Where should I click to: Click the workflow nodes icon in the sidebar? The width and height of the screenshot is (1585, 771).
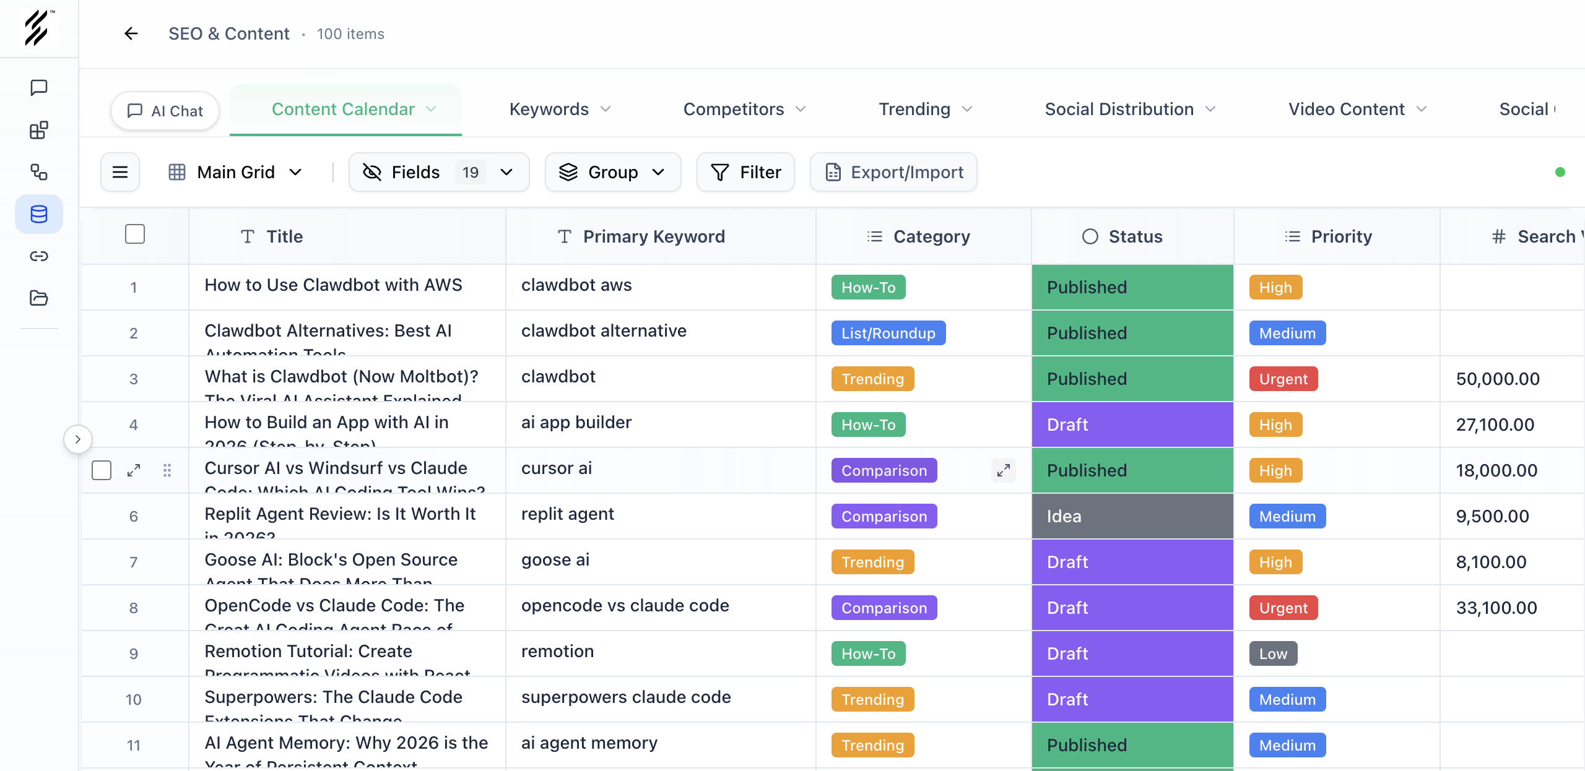click(x=39, y=173)
